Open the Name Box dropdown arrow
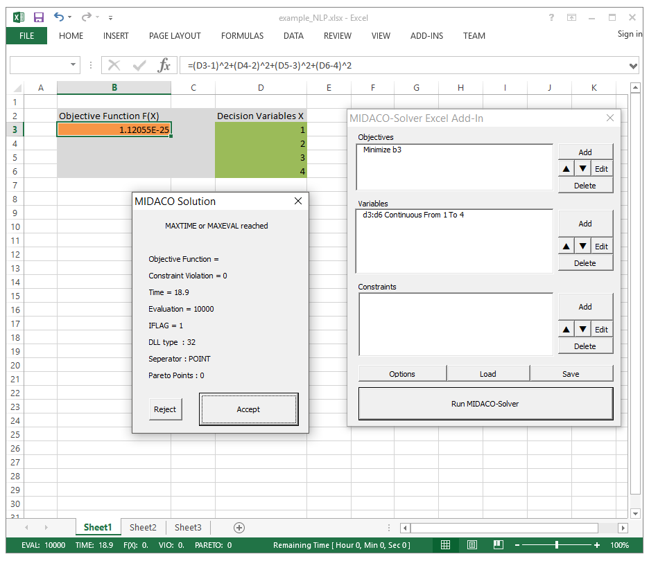 (x=73, y=64)
